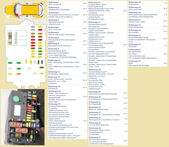Click the "Sicherung 18" heading
This screenshot has width=169, height=147.
click(95, 70)
